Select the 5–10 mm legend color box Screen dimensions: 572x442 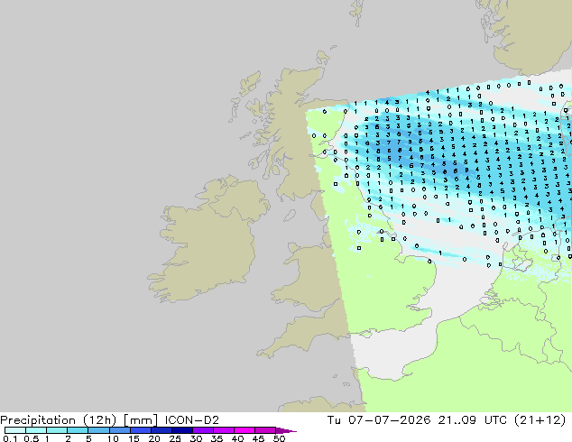tap(98, 430)
